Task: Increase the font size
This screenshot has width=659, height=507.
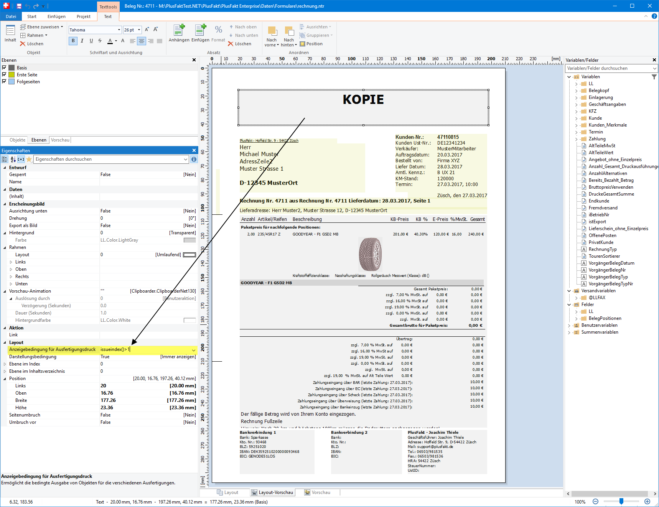Action: point(147,30)
